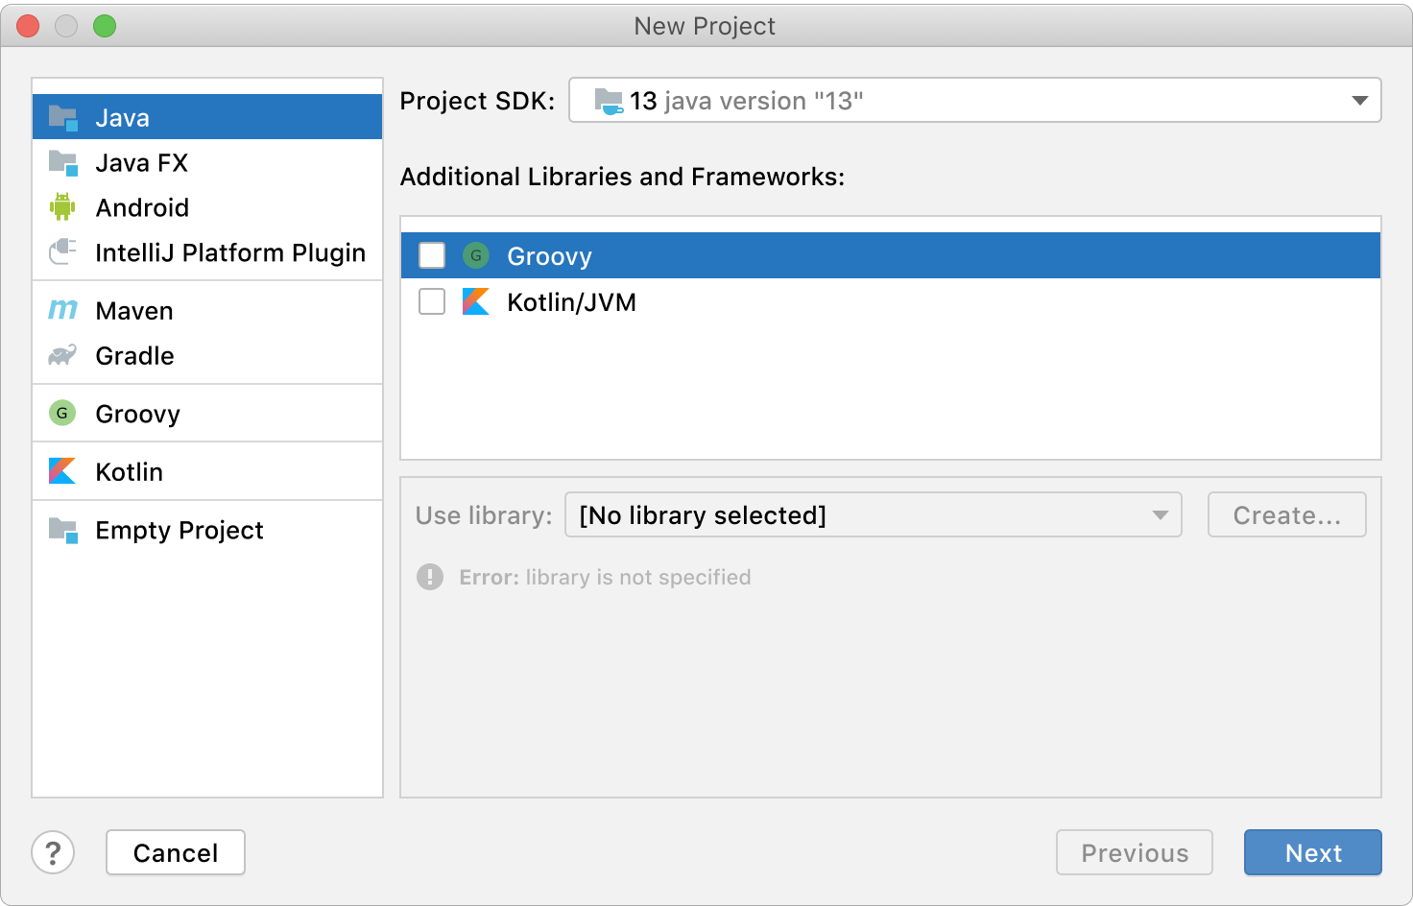Click the Gradle elephant icon

(62, 356)
